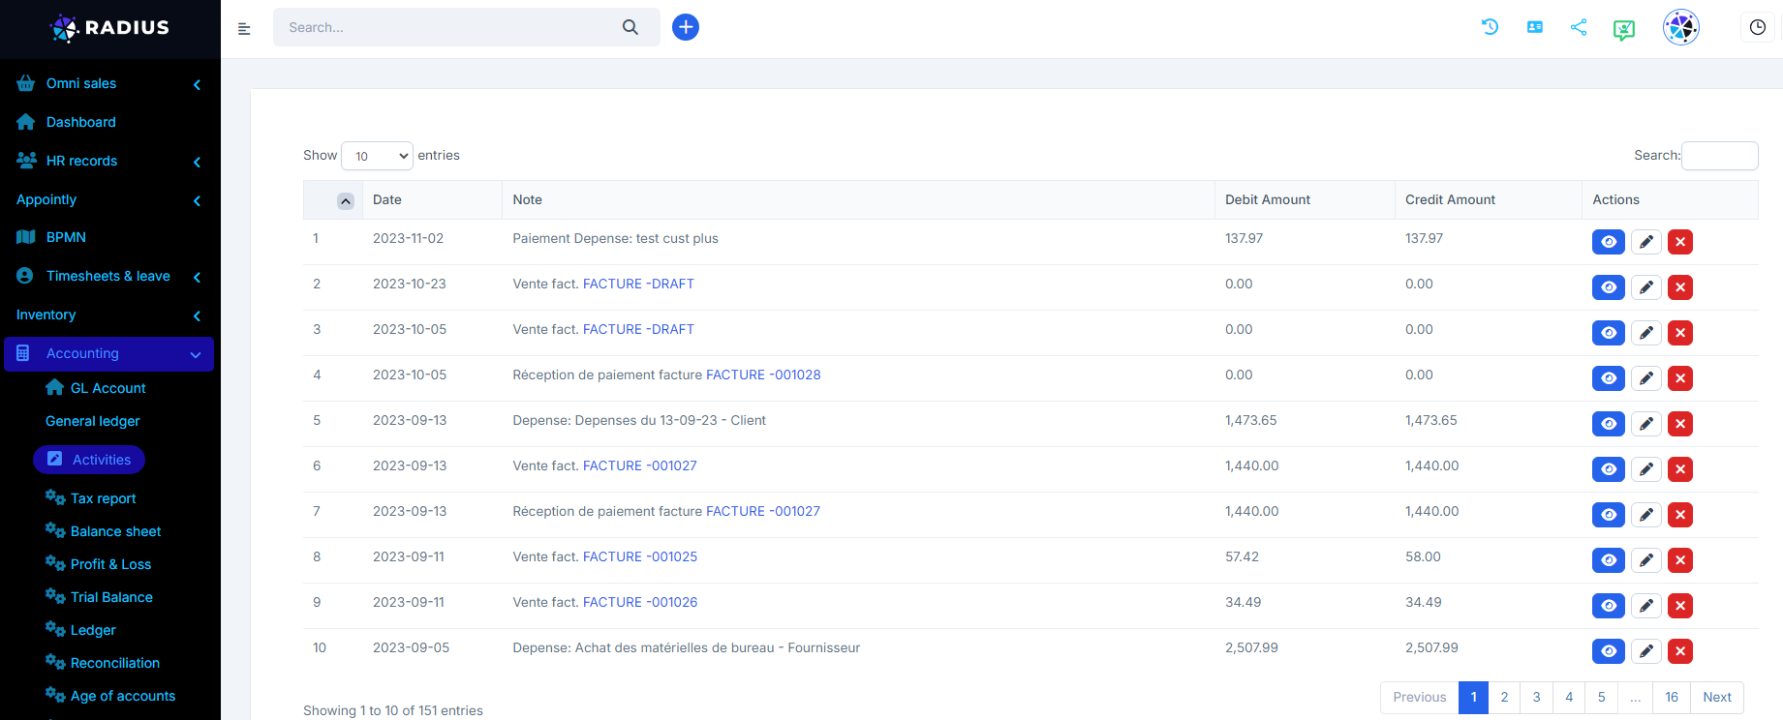The height and width of the screenshot is (720, 1783).
Task: Delete row 5 Depenses du 13-09-23 entry
Action: tap(1680, 424)
